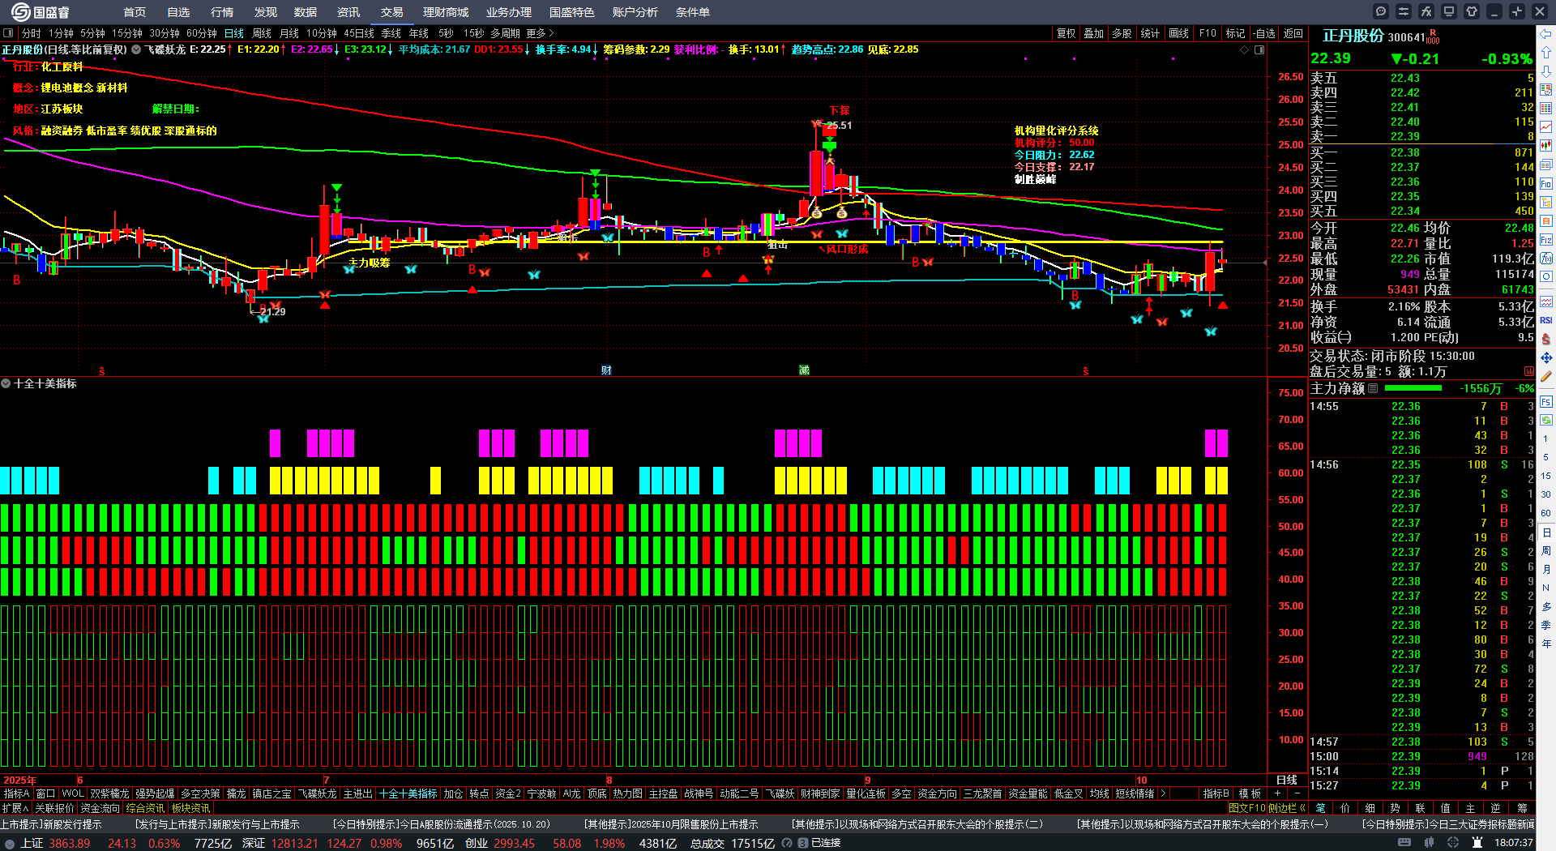Select the 筹 tab in the detail panel

[1522, 808]
